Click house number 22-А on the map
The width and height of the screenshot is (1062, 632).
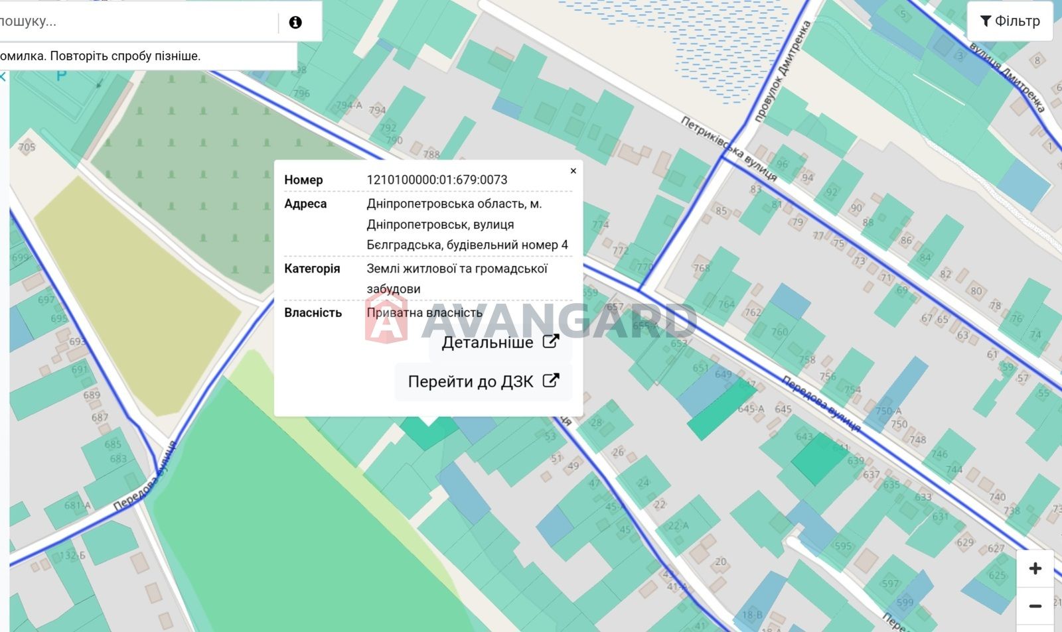coord(678,525)
